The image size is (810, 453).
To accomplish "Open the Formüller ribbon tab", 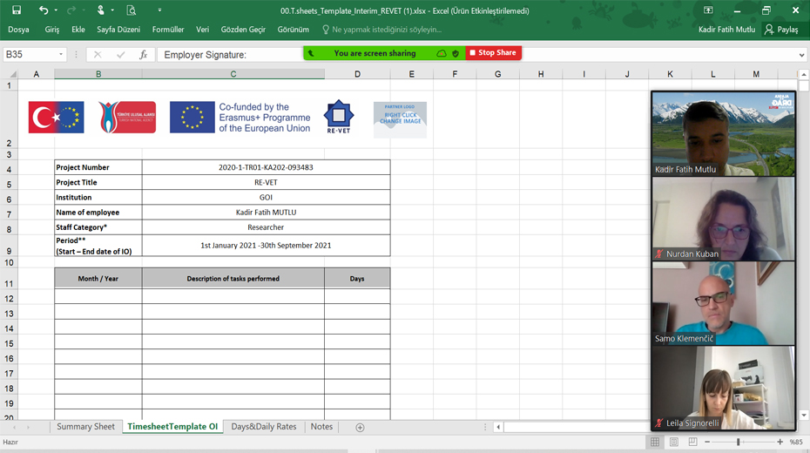I will 168,30.
